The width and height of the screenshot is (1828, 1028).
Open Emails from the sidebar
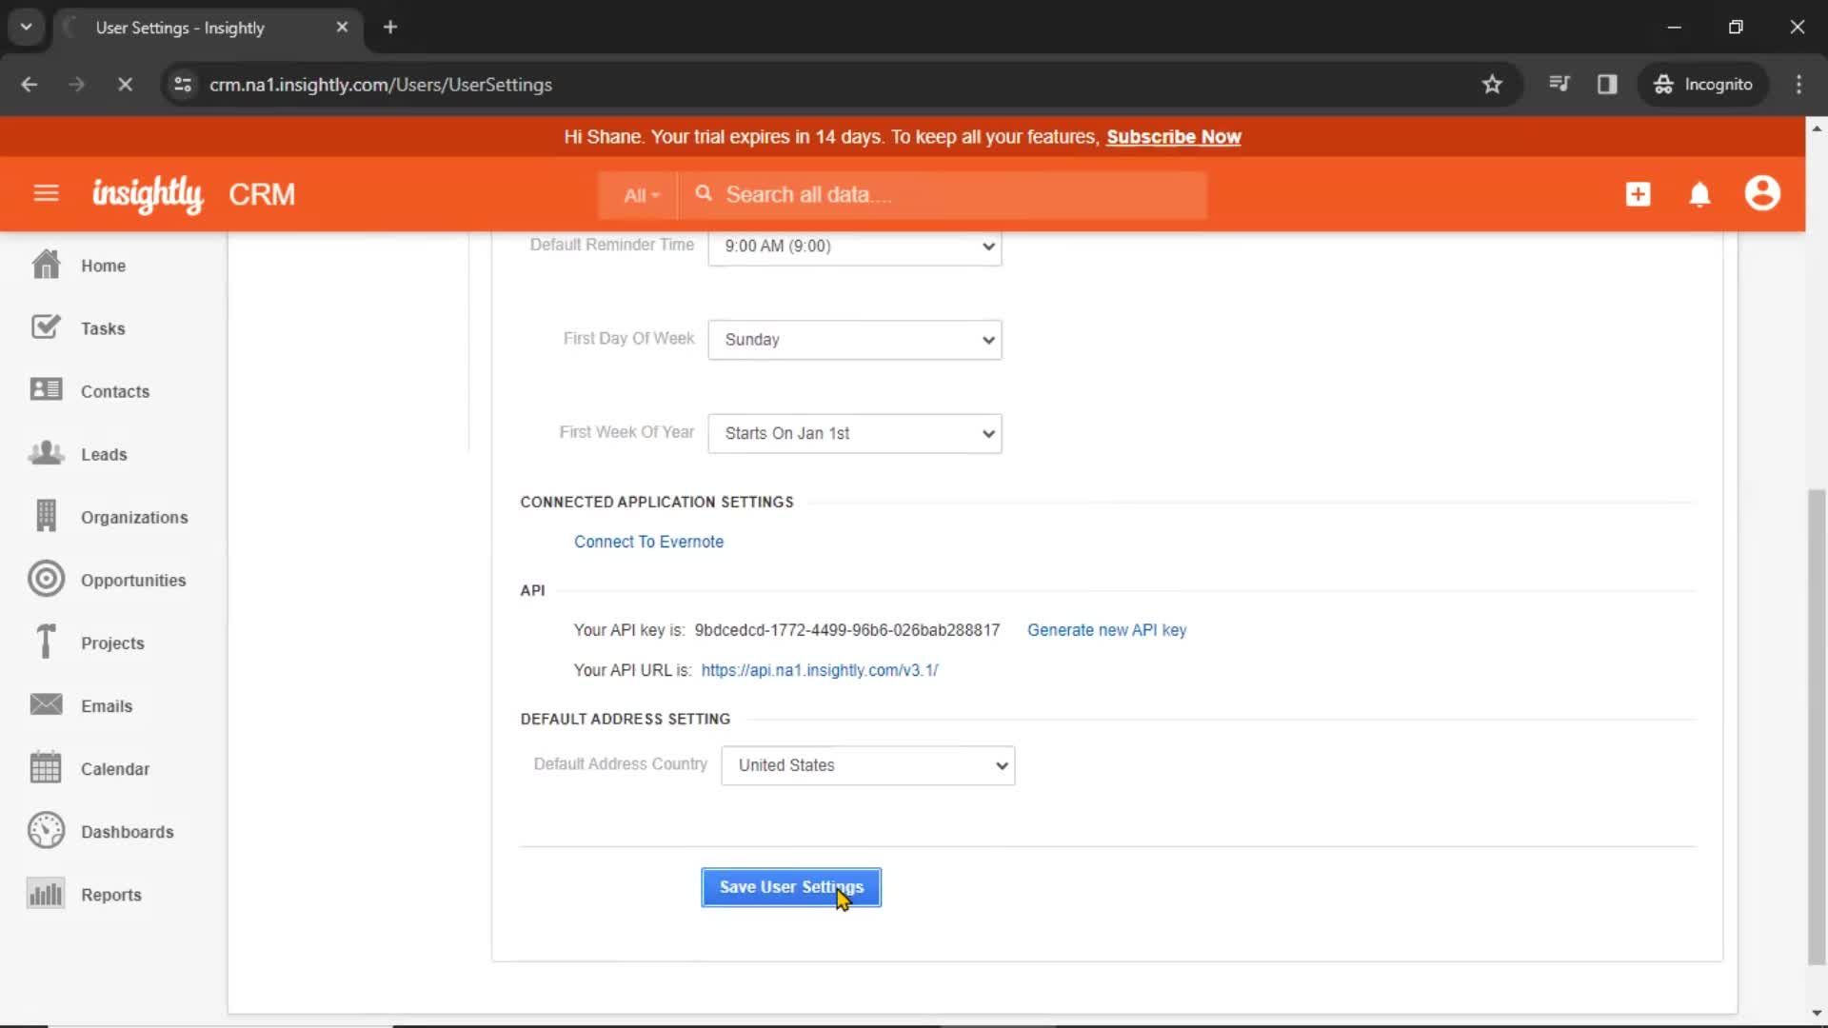pyautogui.click(x=107, y=705)
